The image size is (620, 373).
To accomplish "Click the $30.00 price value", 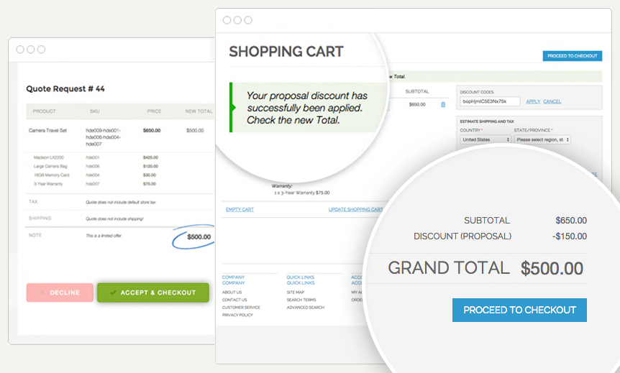I will (149, 175).
